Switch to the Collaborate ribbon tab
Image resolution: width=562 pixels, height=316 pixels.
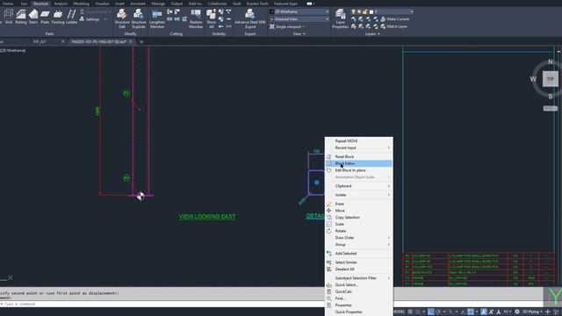click(217, 4)
